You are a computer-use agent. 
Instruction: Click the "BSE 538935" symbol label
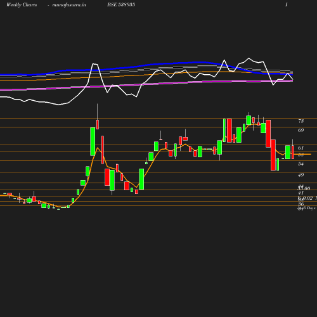click(121, 4)
